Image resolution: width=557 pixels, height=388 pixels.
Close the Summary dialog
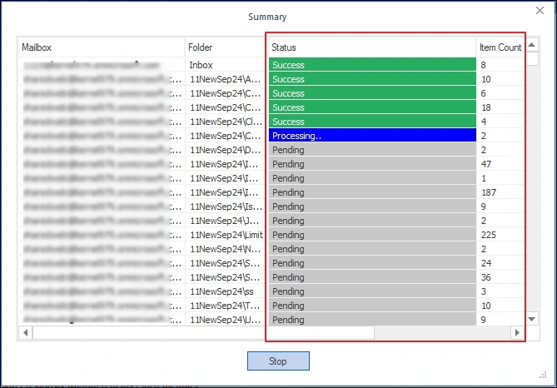point(540,11)
